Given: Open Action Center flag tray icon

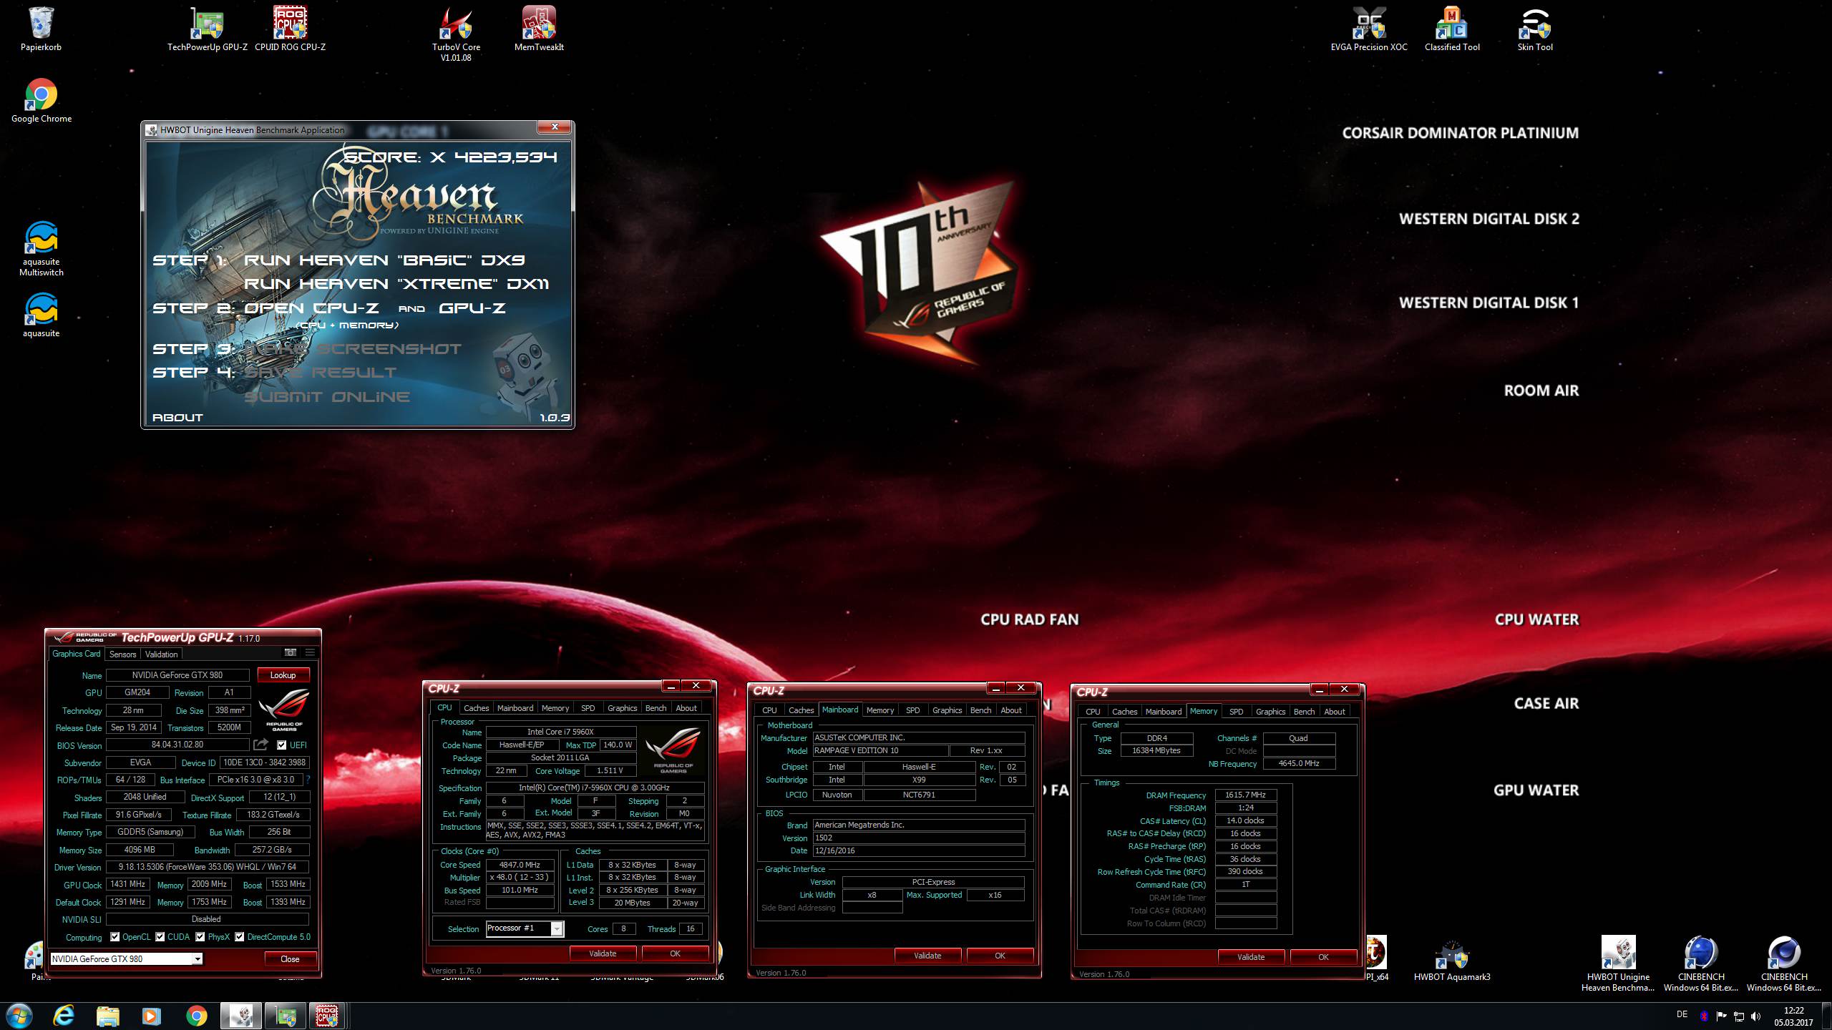Looking at the screenshot, I should (1721, 1016).
